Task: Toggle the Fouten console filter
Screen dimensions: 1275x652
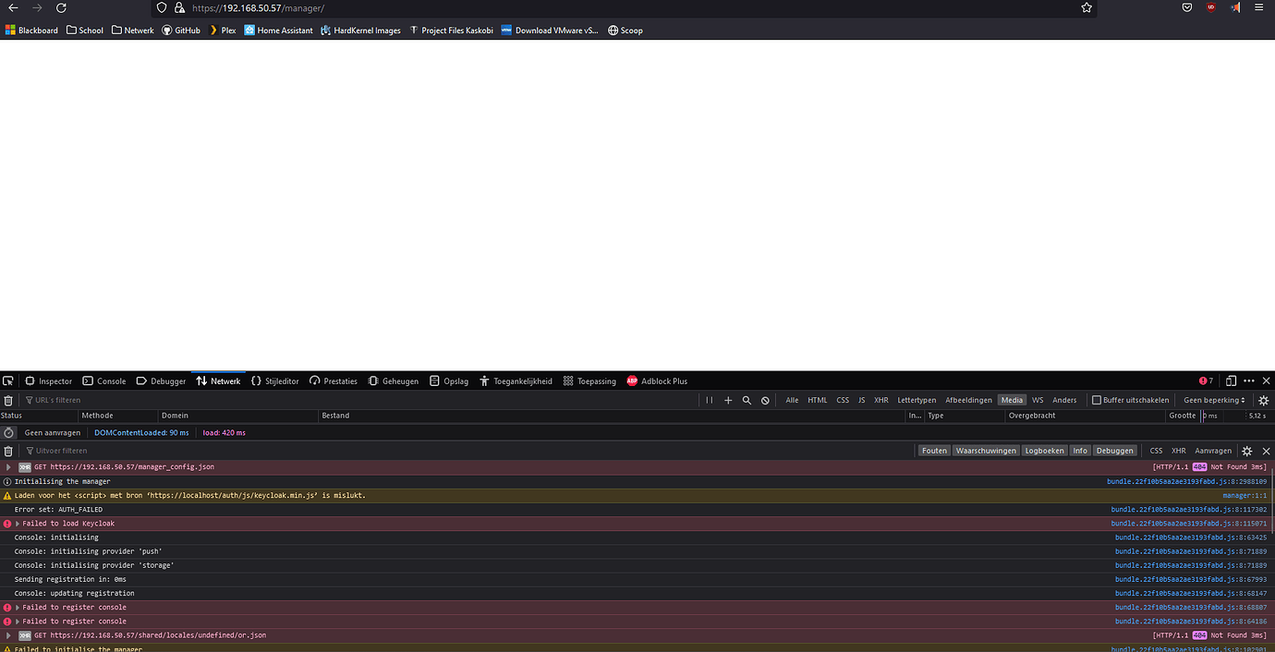Action: point(934,450)
